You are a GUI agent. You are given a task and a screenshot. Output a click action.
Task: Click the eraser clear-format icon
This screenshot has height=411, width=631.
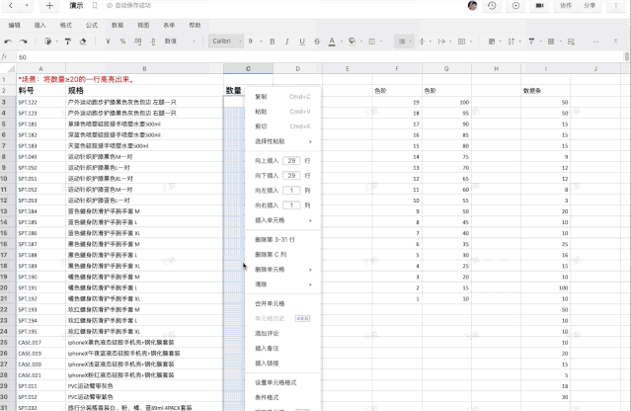click(83, 41)
